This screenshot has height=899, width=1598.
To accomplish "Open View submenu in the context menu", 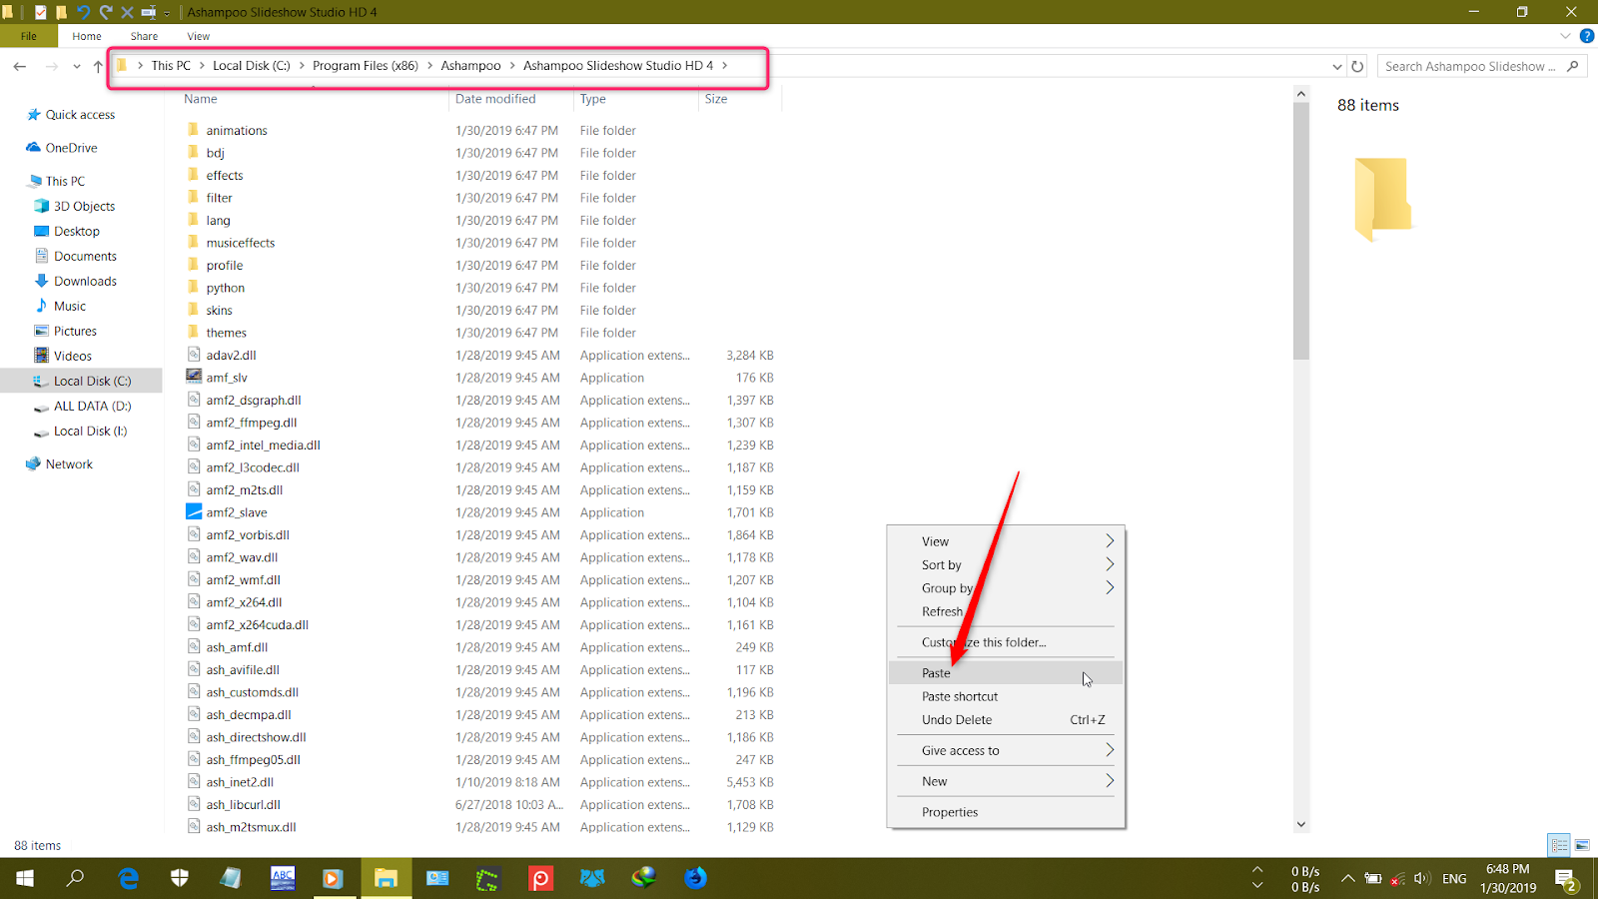I will click(1006, 541).
